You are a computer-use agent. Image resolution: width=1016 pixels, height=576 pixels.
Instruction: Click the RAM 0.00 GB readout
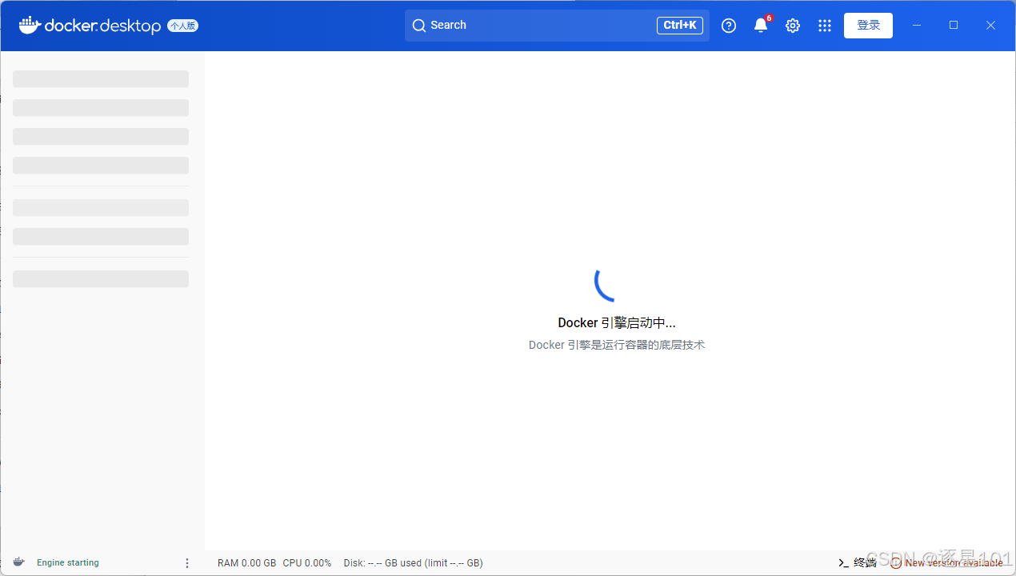(246, 563)
